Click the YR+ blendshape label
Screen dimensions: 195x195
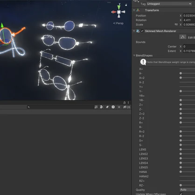coord(142,96)
